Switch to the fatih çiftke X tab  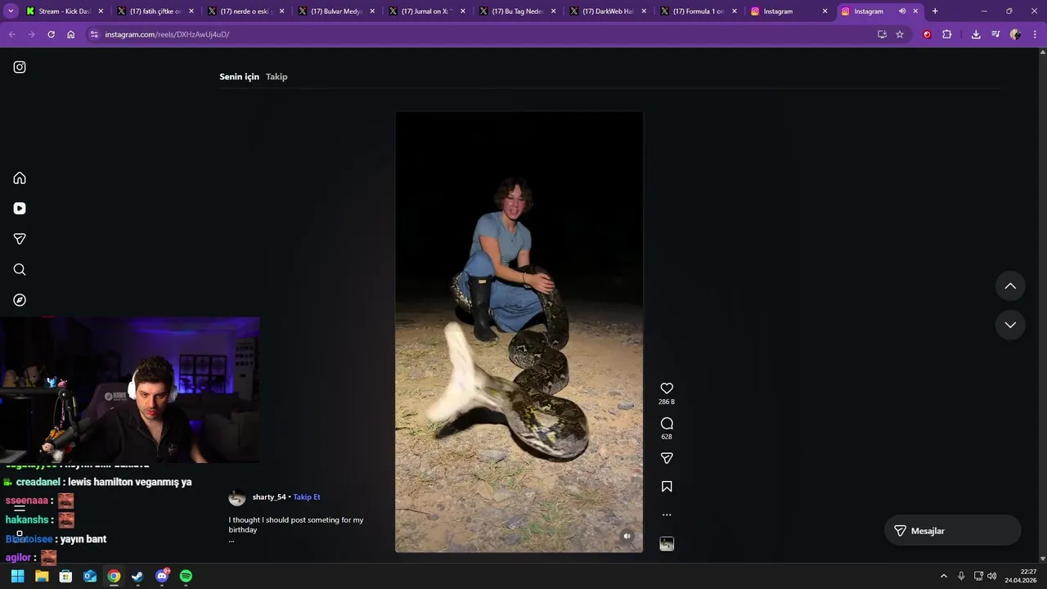pos(155,11)
